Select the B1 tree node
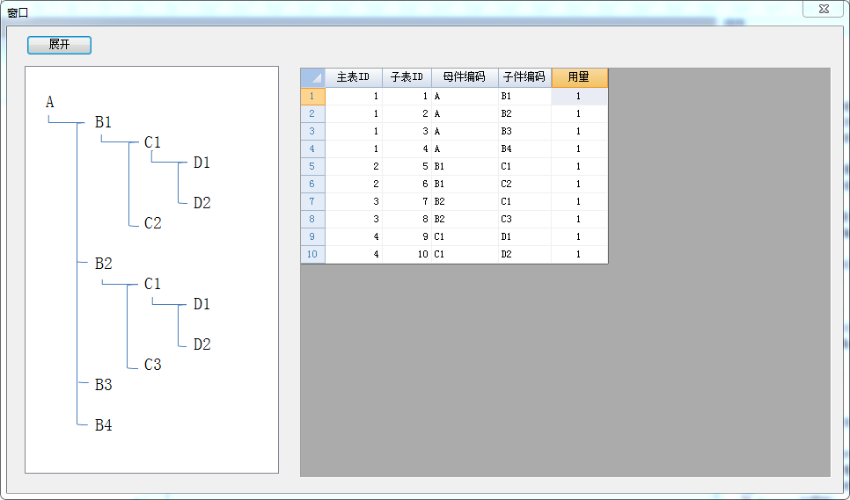Screen dimensions: 850x500 [103, 122]
